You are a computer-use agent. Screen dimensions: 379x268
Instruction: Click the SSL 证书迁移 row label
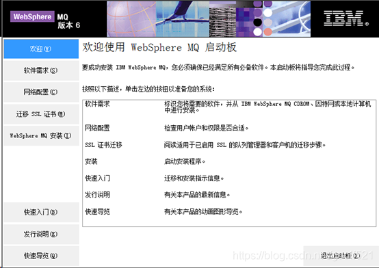click(x=103, y=145)
